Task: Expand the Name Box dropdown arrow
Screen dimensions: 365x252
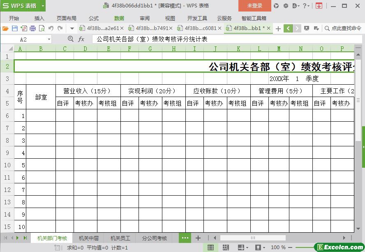Action: pos(49,39)
